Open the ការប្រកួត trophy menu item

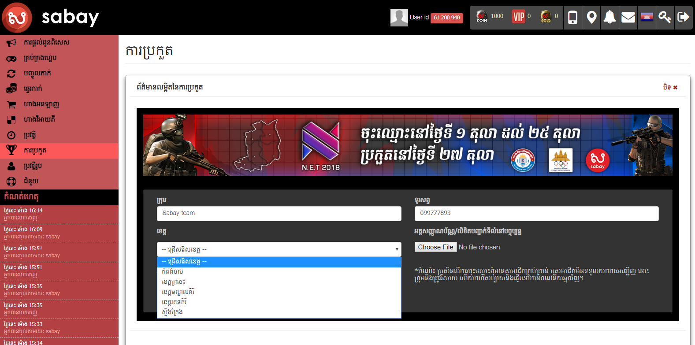(x=35, y=151)
